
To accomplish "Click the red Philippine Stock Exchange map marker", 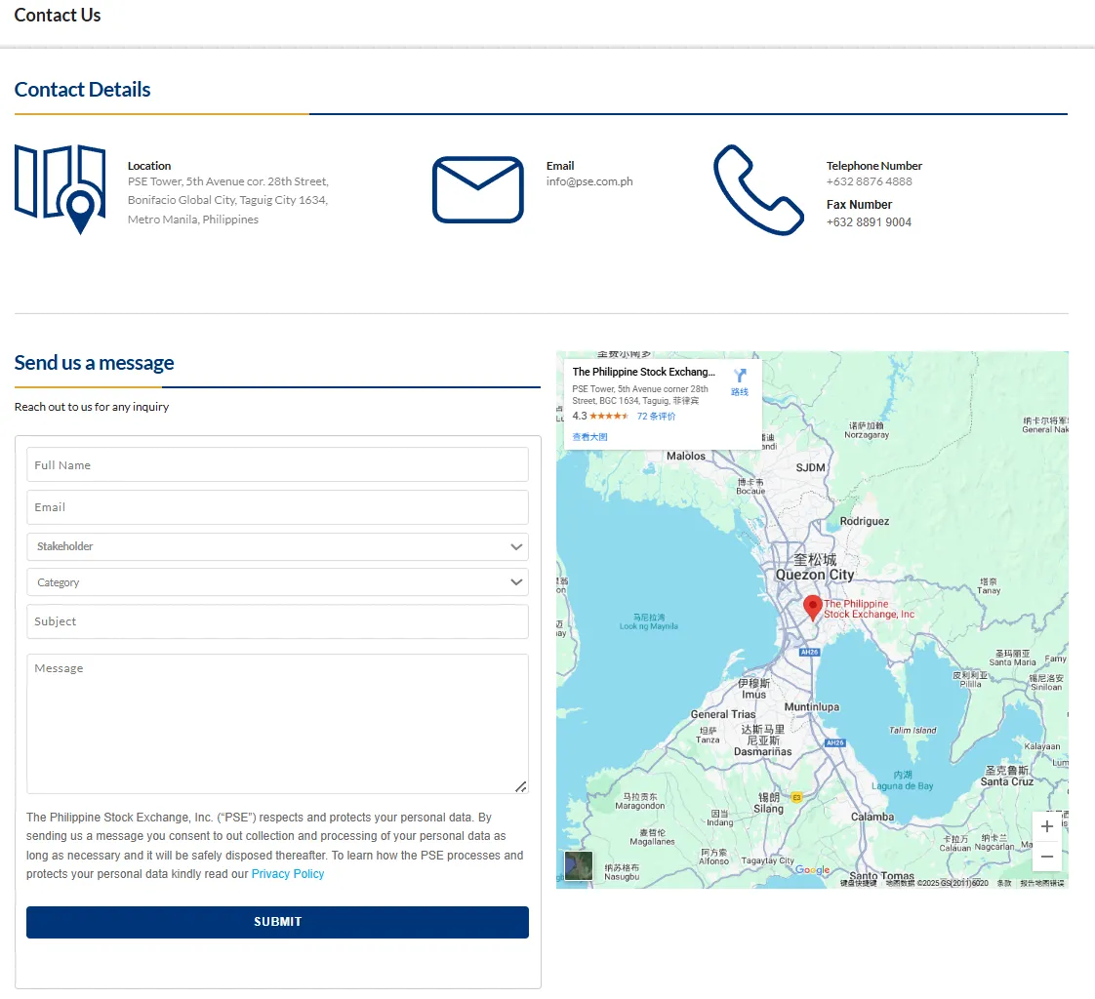I will pyautogui.click(x=812, y=607).
